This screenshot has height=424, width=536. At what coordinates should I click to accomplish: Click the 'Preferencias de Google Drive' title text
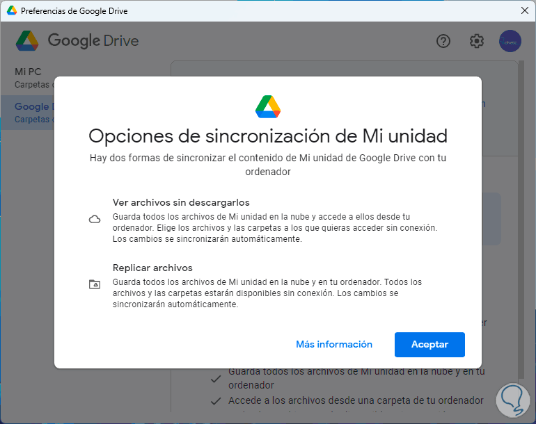[74, 11]
